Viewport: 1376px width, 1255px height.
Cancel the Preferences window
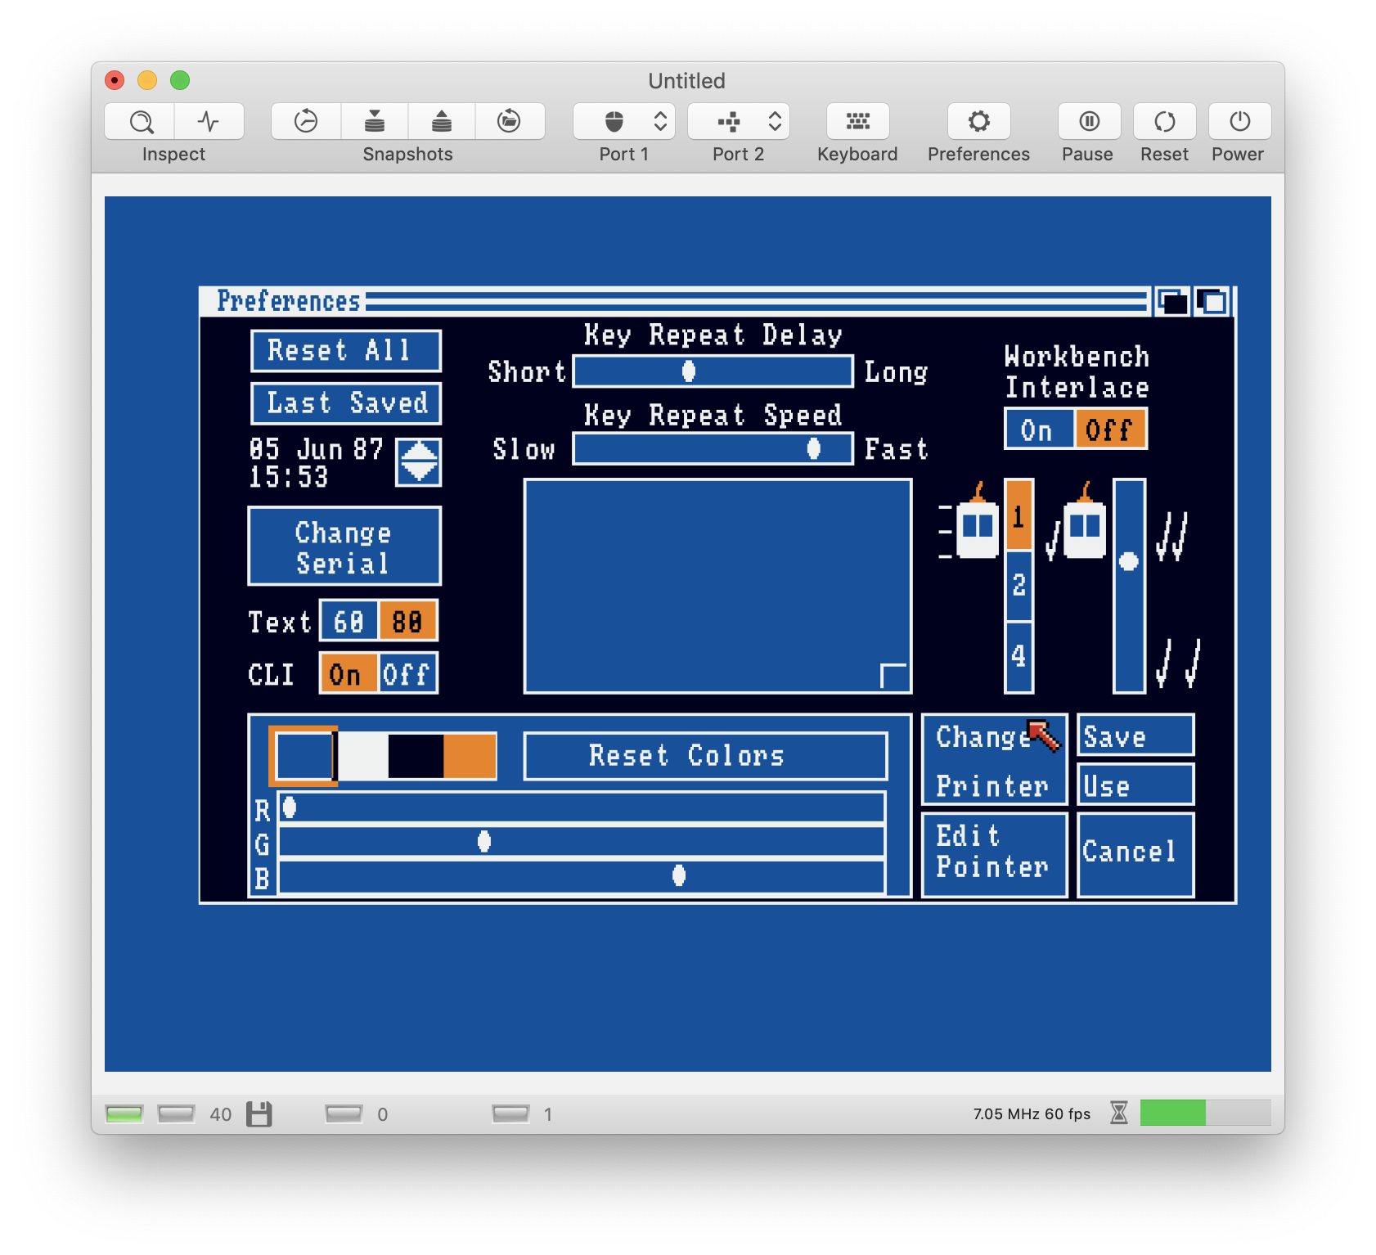point(1135,854)
